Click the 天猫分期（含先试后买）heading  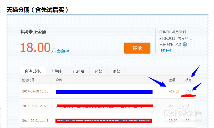pyautogui.click(x=37, y=10)
